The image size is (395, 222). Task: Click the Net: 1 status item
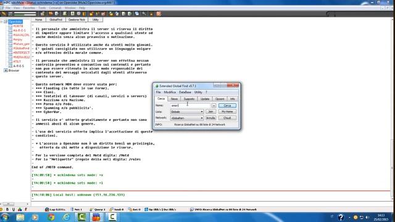pyautogui.click(x=76, y=210)
